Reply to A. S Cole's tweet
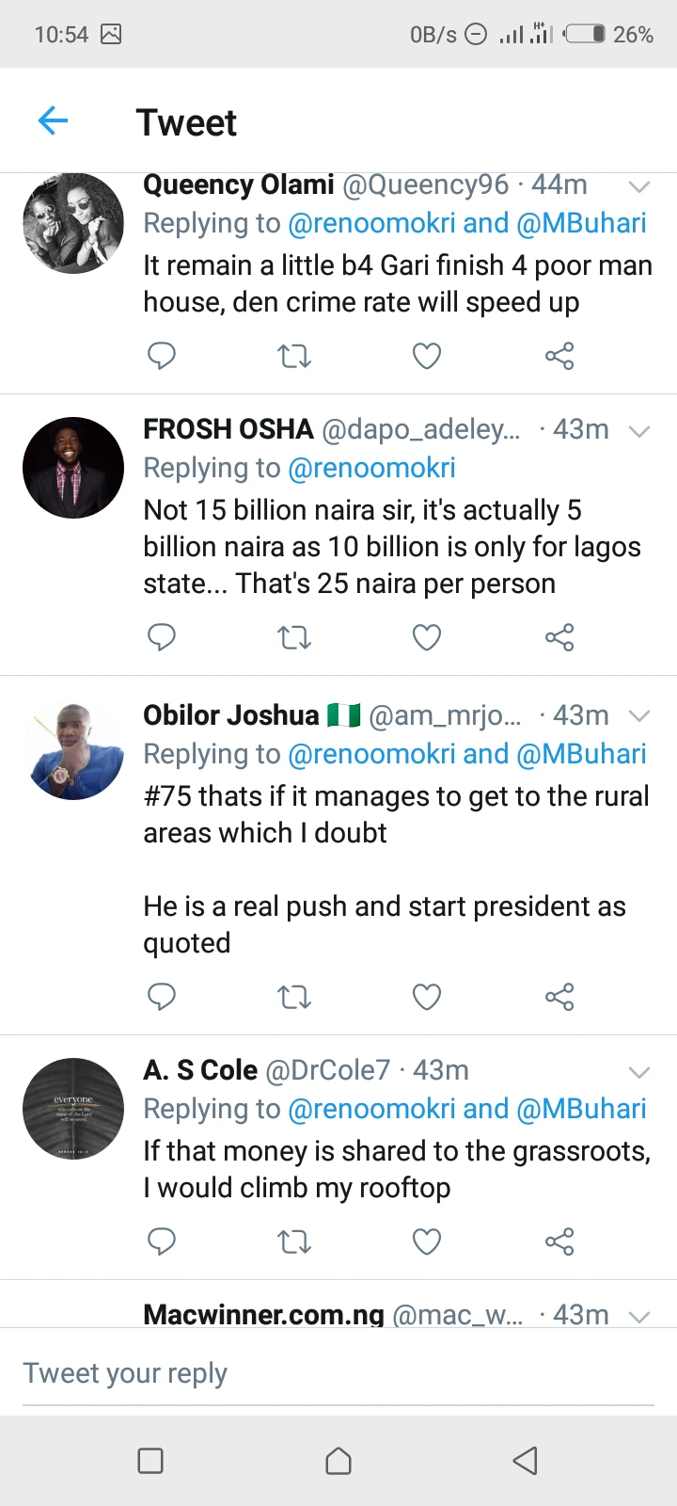677x1506 pixels. (x=162, y=1242)
